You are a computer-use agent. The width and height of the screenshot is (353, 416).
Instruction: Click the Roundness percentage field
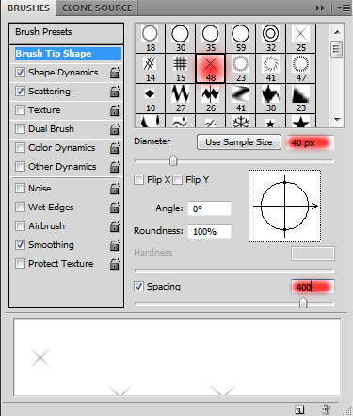[209, 231]
